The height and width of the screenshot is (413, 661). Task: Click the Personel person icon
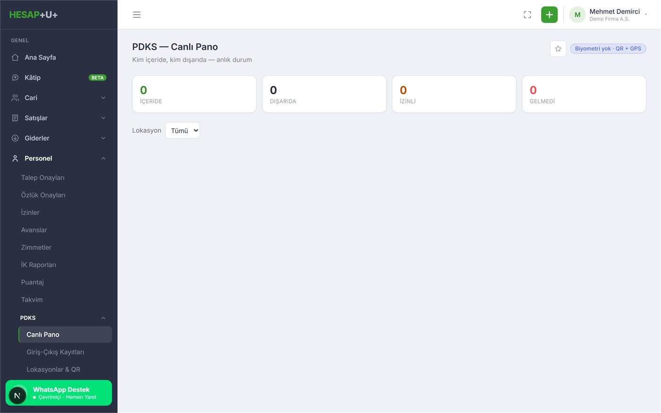[15, 159]
